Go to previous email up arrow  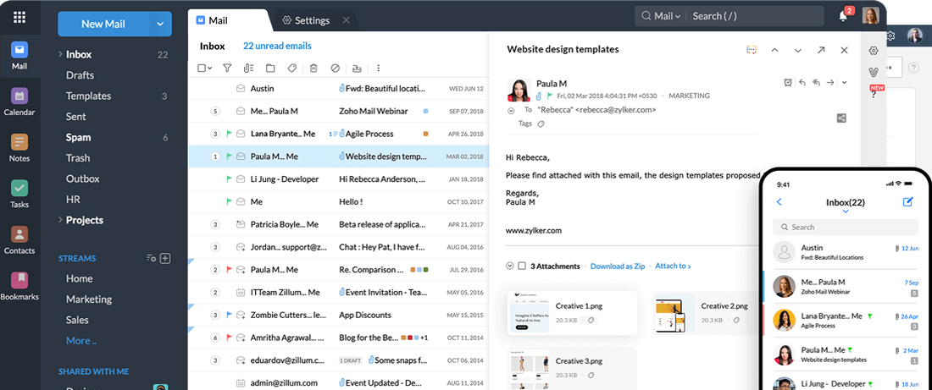tap(774, 50)
